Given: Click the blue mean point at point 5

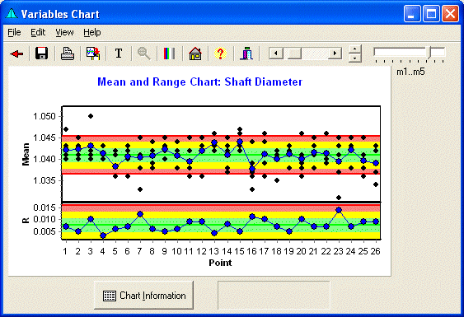Looking at the screenshot, I should (115, 166).
